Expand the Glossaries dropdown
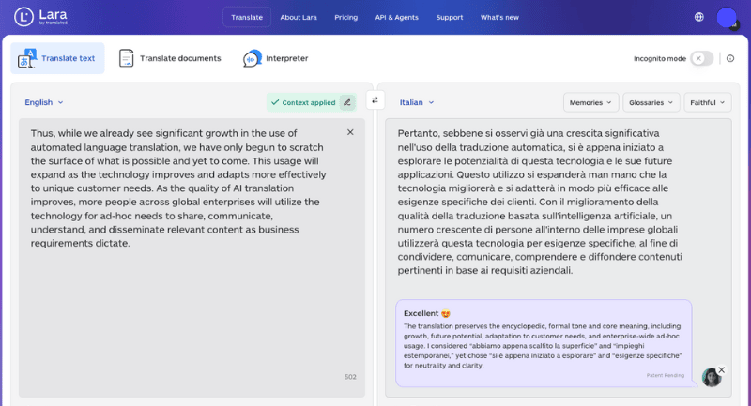 coord(651,102)
